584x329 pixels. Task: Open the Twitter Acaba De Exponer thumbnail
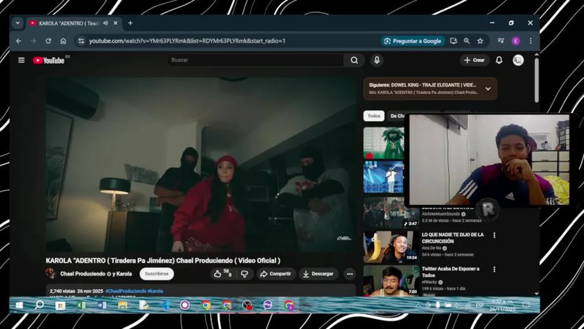391,281
